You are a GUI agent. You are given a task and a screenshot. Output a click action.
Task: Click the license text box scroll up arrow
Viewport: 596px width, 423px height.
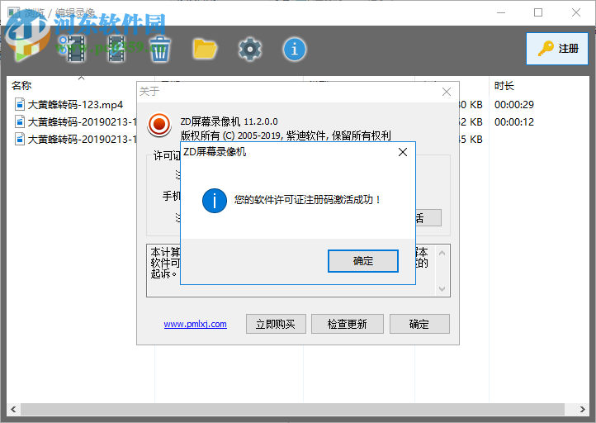point(442,253)
